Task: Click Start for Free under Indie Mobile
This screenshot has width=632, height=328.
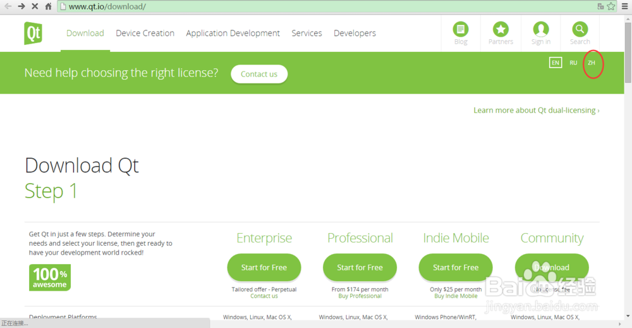Action: click(x=456, y=267)
